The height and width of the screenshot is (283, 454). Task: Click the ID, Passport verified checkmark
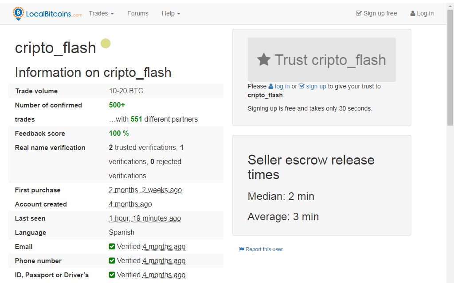[112, 275]
